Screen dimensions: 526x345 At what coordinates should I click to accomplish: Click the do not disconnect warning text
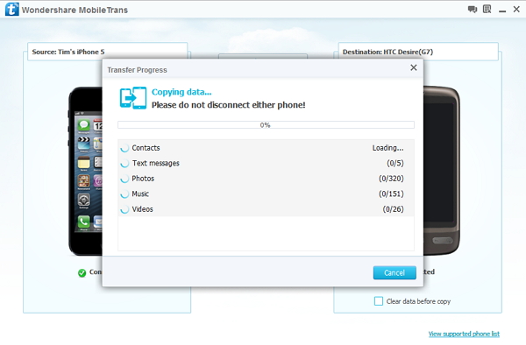(229, 105)
